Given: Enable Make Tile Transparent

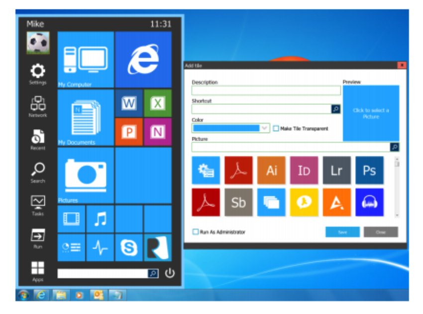Looking at the screenshot, I should point(275,128).
